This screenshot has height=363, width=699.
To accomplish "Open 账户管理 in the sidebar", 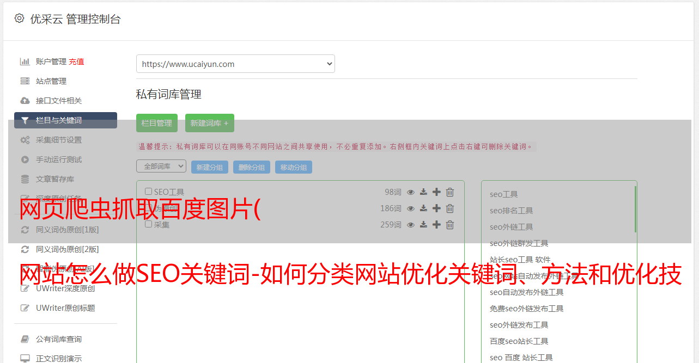I will pyautogui.click(x=51, y=61).
